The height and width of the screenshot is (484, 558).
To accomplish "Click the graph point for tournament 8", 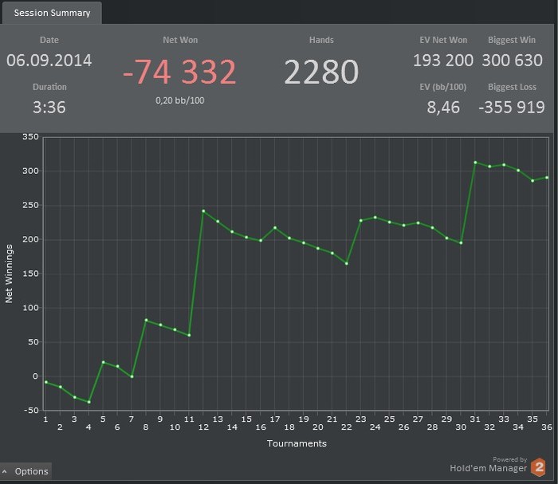I will click(x=146, y=321).
